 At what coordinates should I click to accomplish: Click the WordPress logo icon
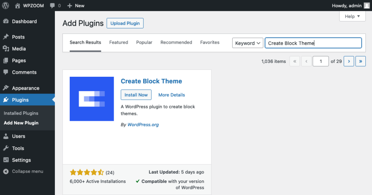[5, 5]
